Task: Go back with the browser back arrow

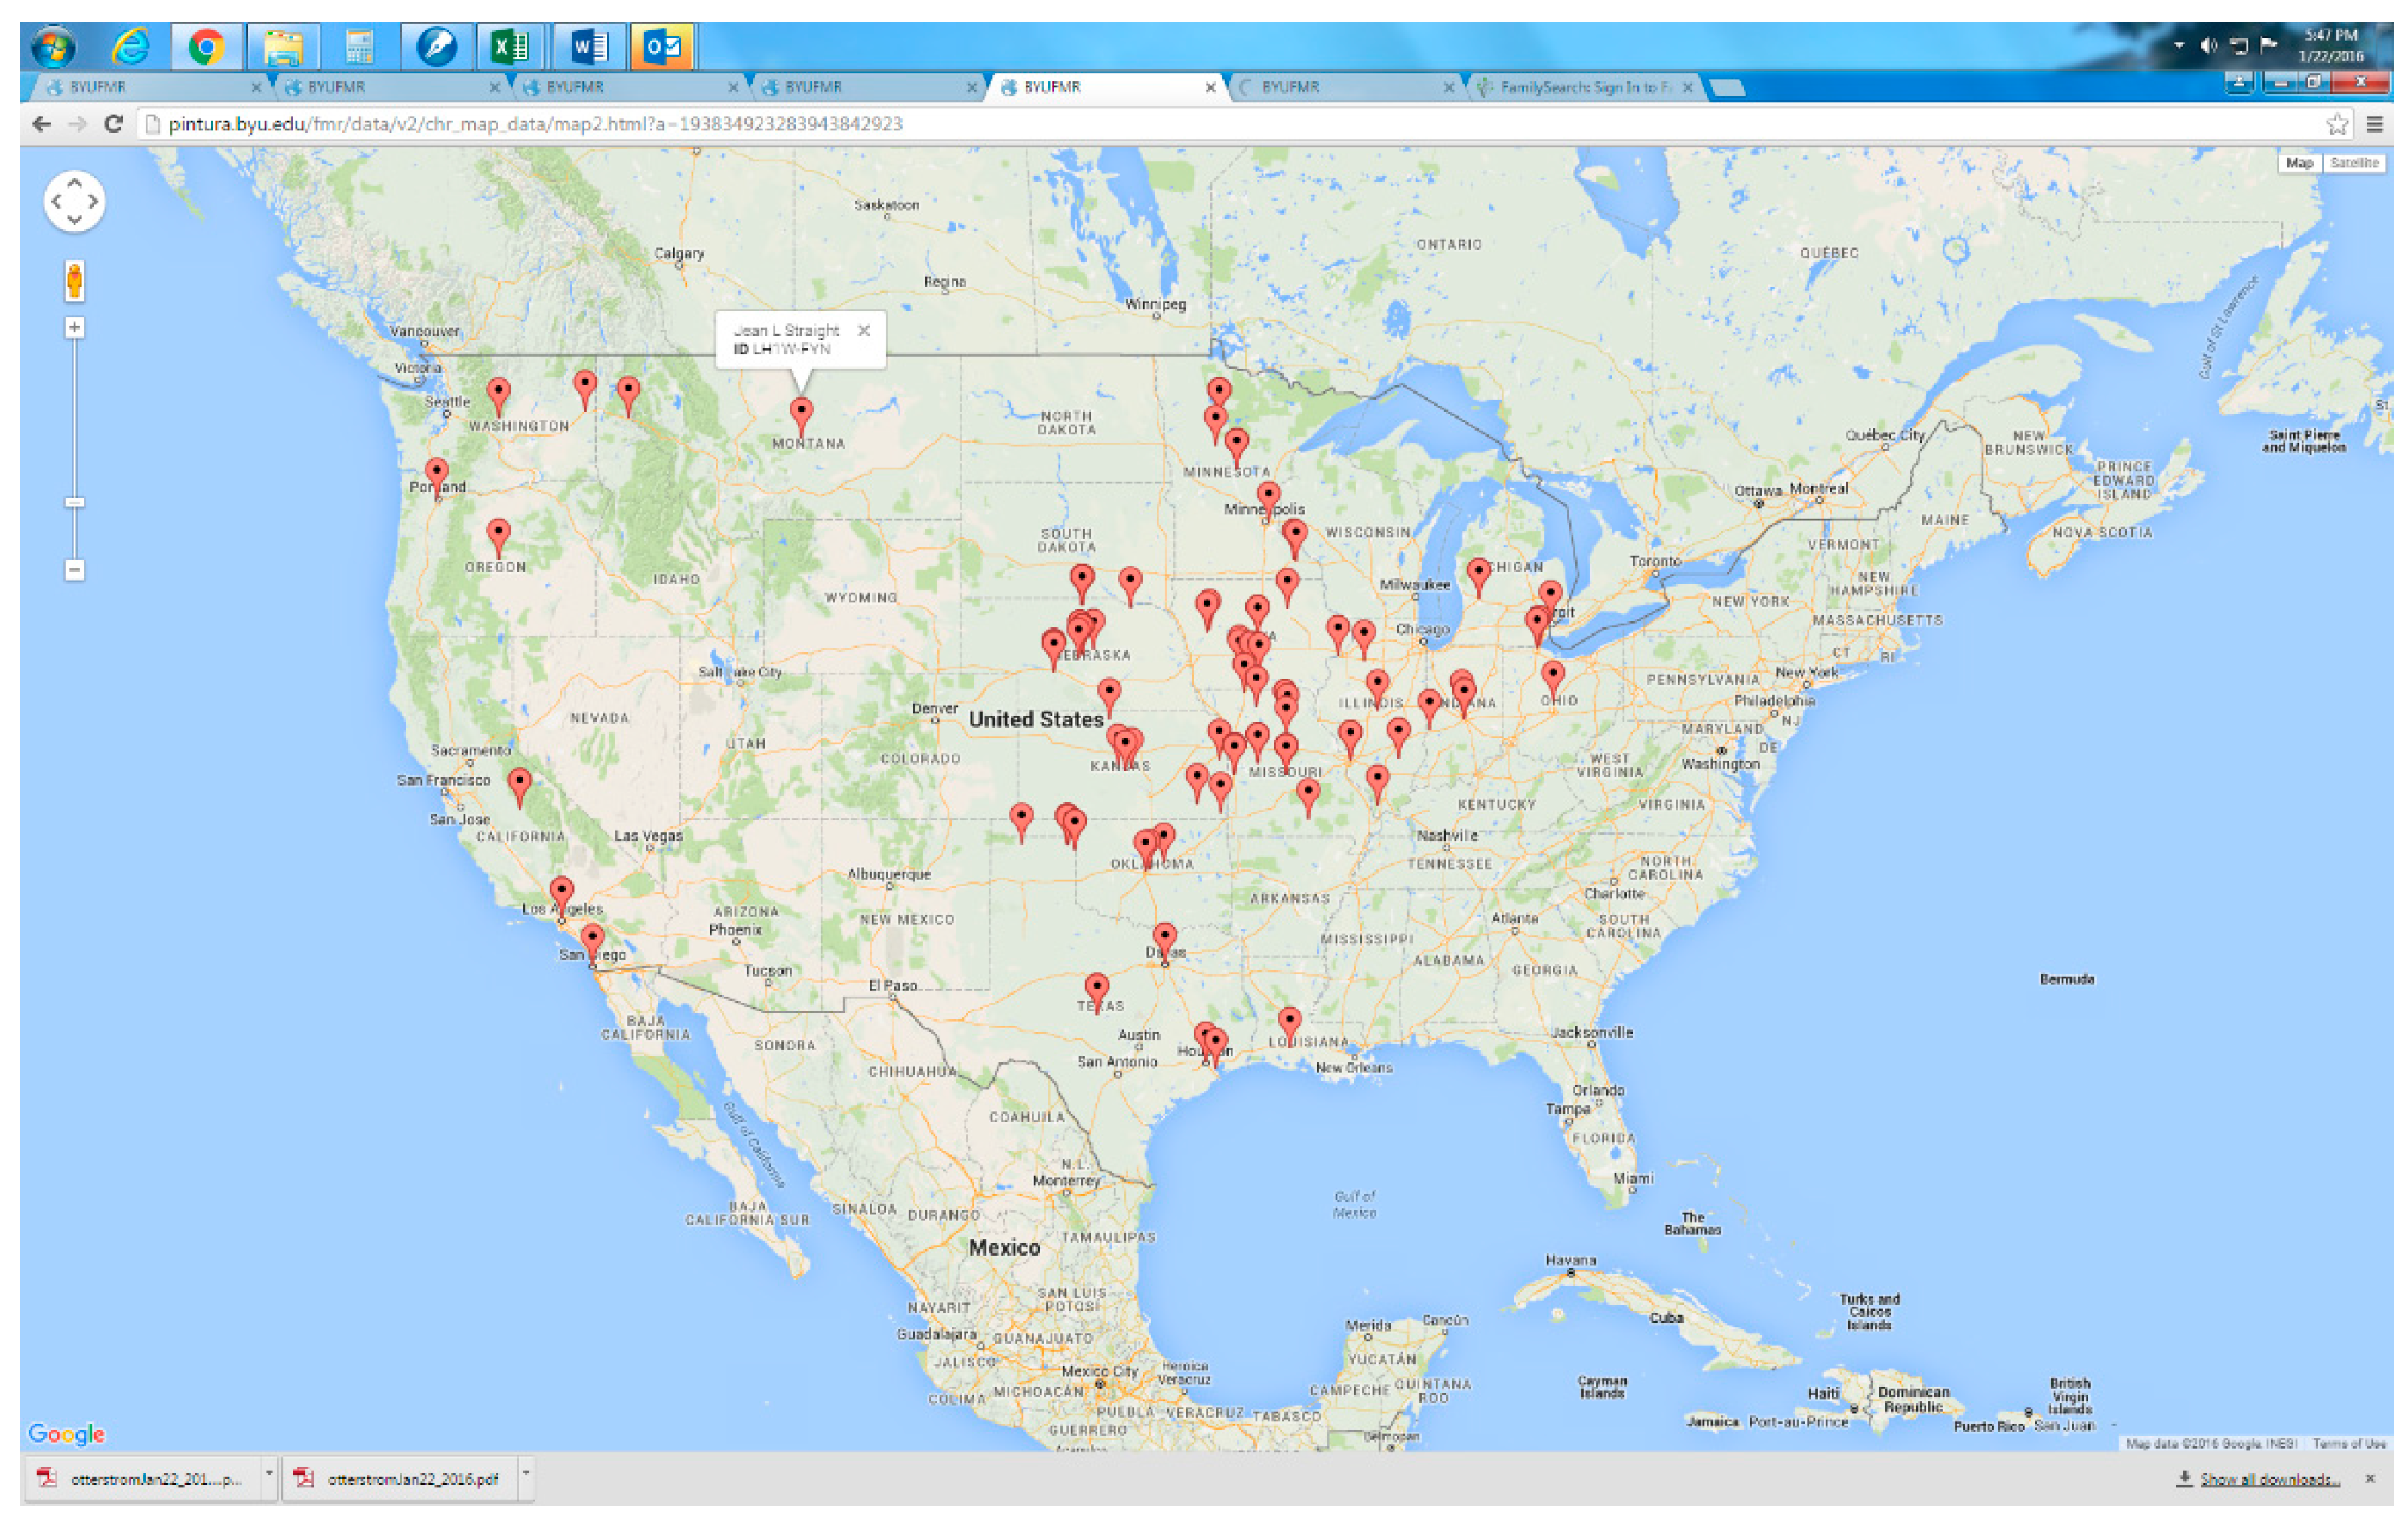Action: tap(42, 124)
